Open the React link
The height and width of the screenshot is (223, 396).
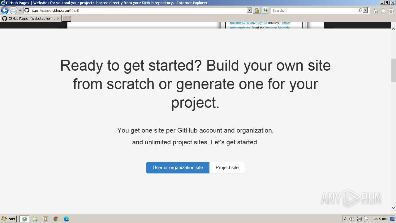[250, 23]
